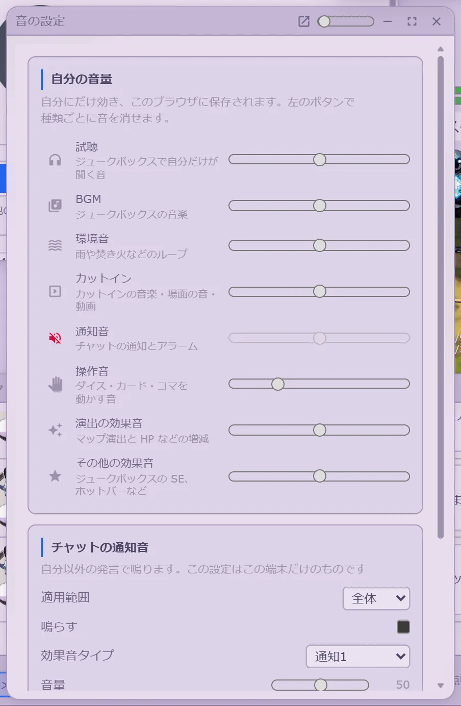Click the scroll-down arrow of the settings panel
This screenshot has height=706, width=461.
point(441,686)
